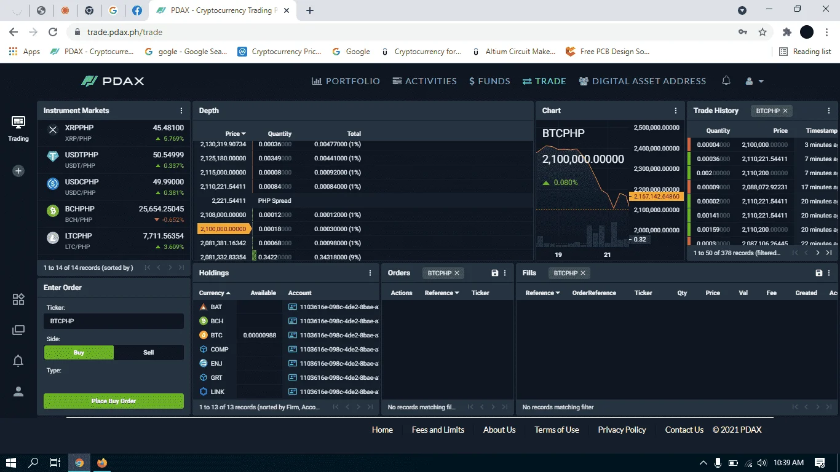Viewport: 840px width, 472px height.
Task: Remove BTCPHP filter chip in Fills
Action: (583, 273)
